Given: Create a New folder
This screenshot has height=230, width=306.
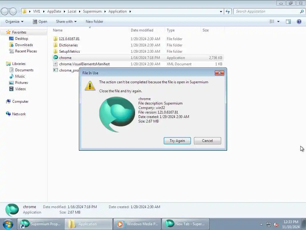Looking at the screenshot, I should tap(94, 22).
